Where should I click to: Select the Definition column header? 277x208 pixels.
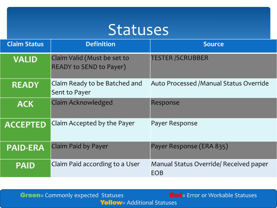[x=100, y=46]
